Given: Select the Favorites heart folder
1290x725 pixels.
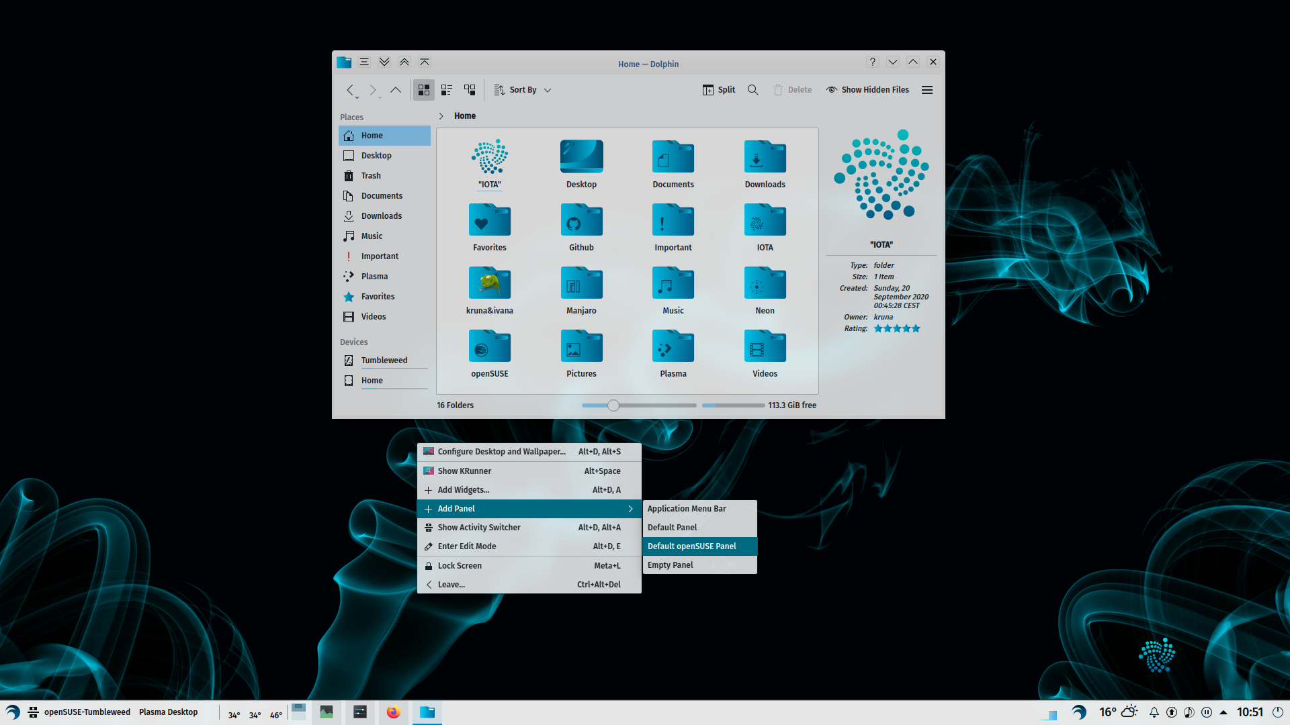Looking at the screenshot, I should coord(490,228).
